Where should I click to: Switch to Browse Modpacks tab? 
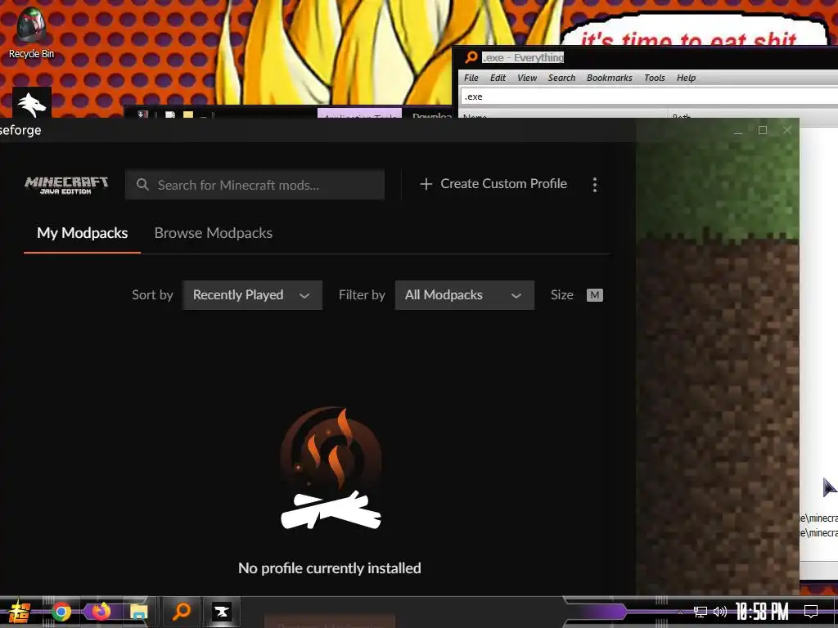[214, 233]
